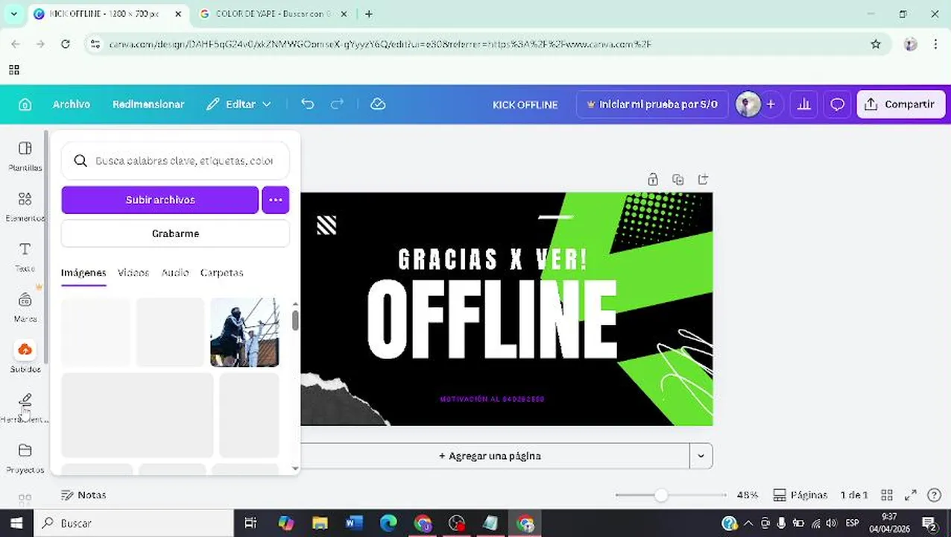Open the browser apps grid shortcut

pyautogui.click(x=13, y=70)
